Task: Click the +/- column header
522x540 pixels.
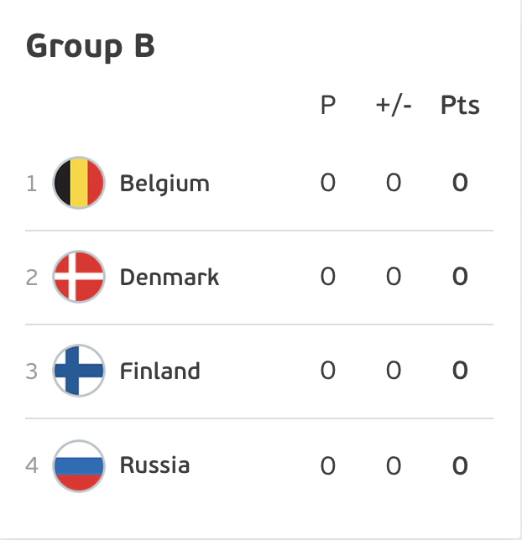Action: [394, 105]
